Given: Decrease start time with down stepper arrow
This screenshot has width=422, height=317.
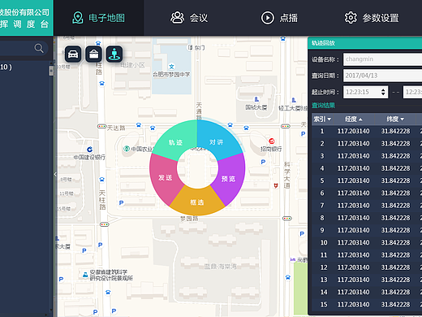Looking at the screenshot, I should tap(383, 94).
